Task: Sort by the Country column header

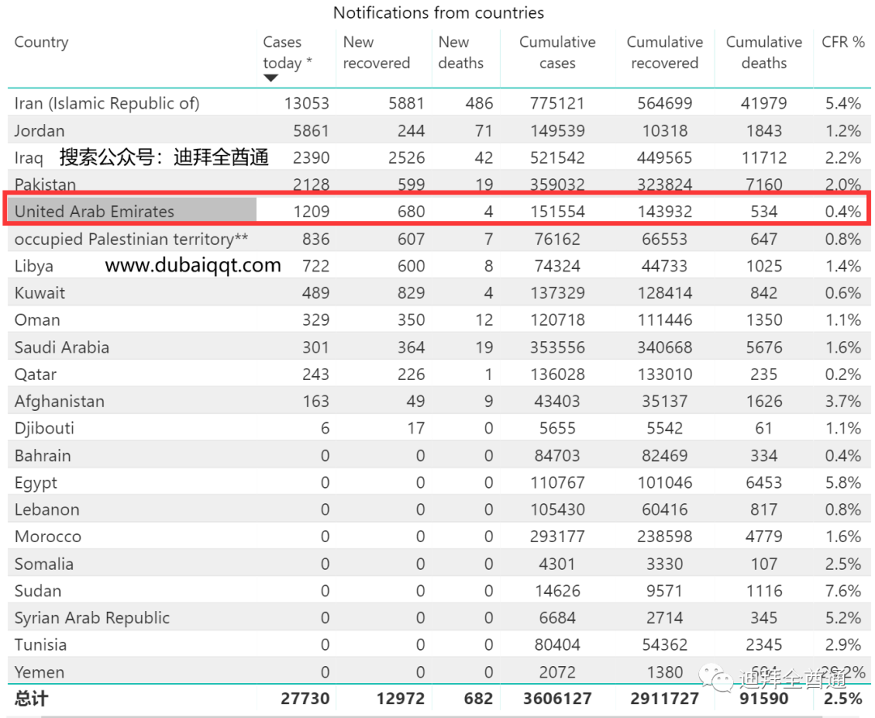Action: 42,42
